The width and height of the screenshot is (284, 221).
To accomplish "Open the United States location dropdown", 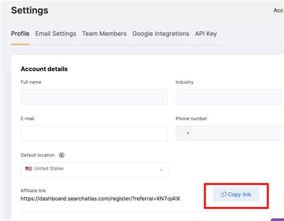I will [95, 170].
